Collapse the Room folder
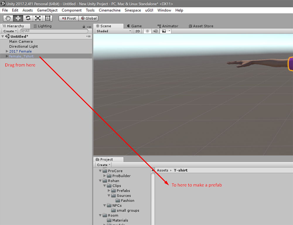 pos(100,215)
